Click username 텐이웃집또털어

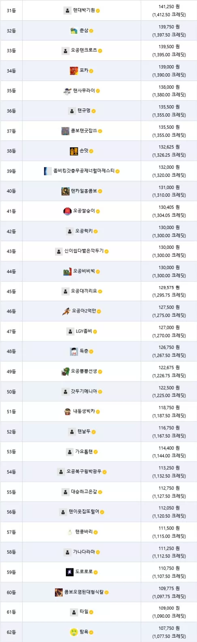[84, 512]
